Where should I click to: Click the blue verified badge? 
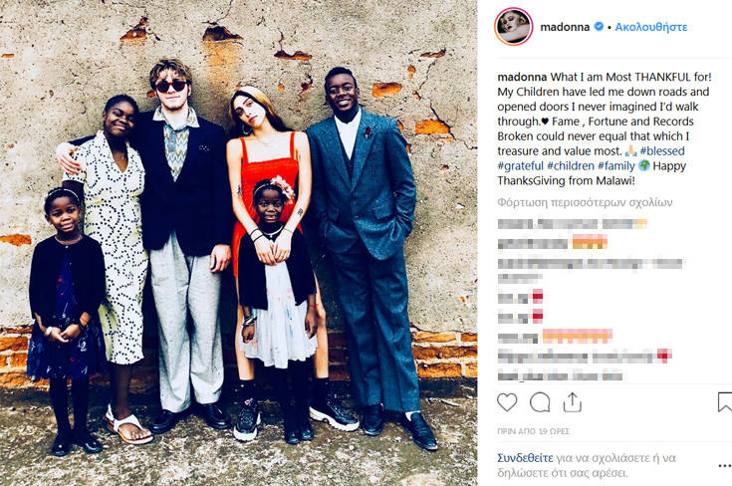pyautogui.click(x=599, y=27)
